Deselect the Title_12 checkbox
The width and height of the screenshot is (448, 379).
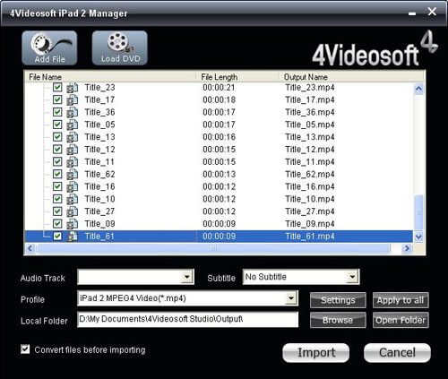[x=57, y=149]
